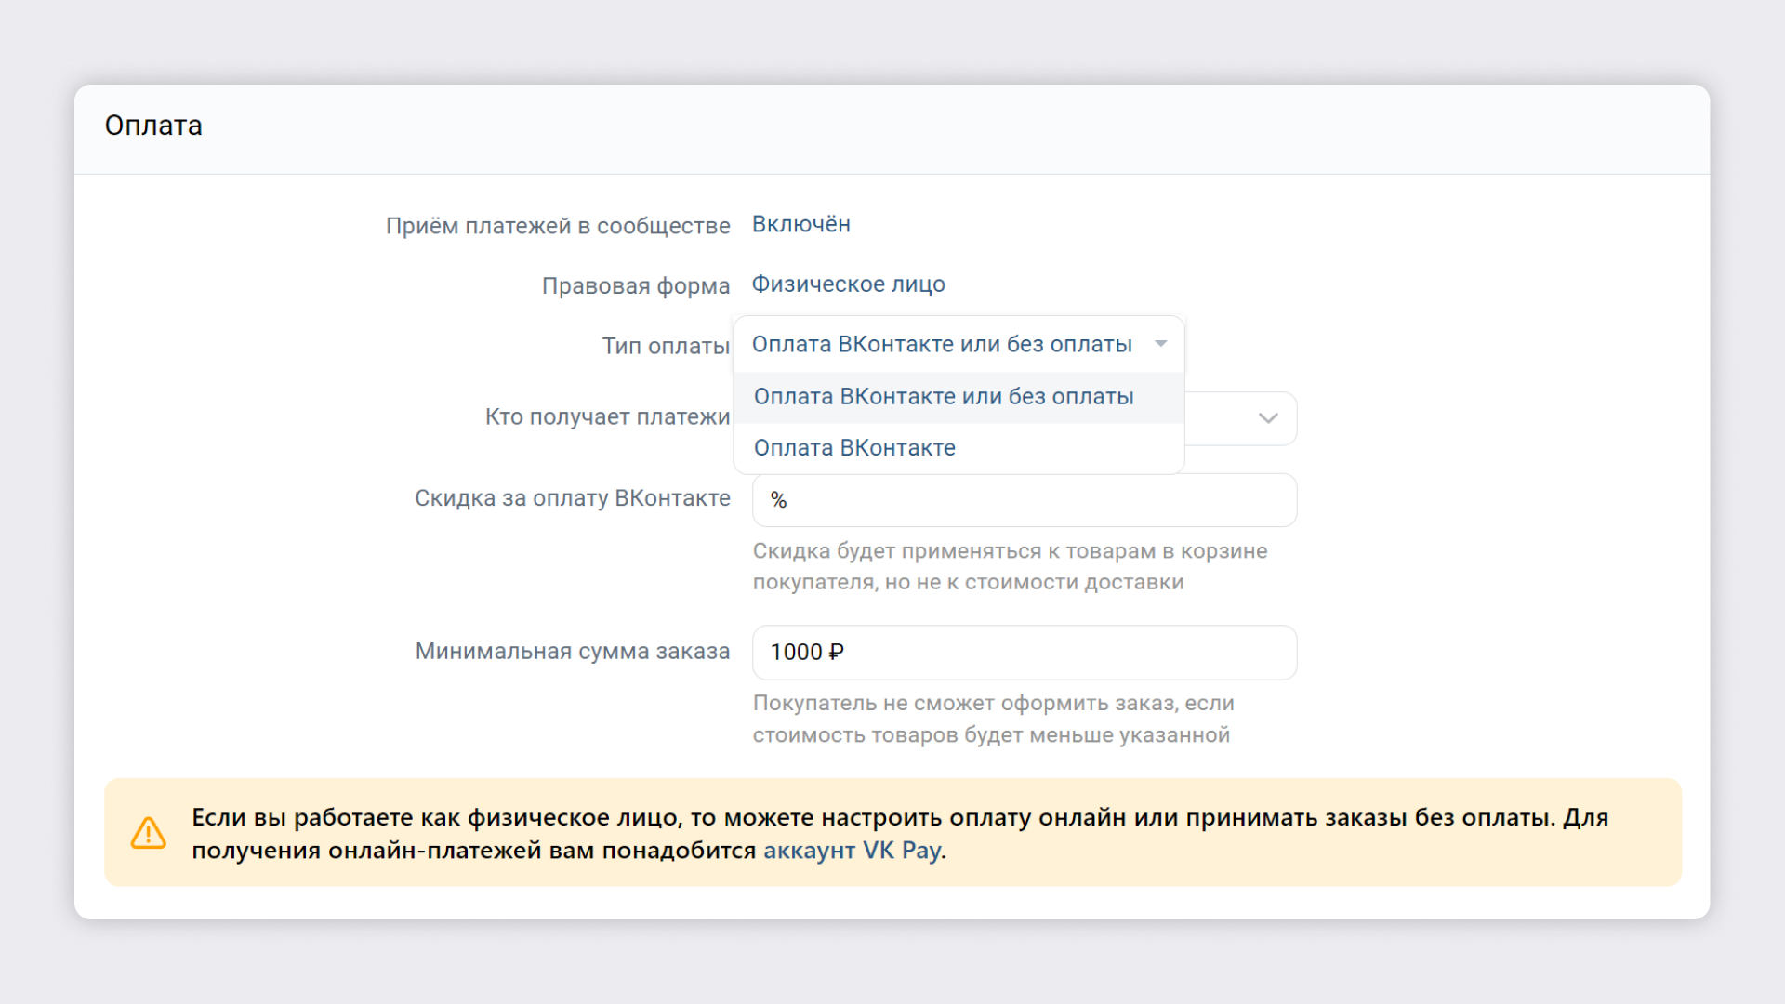1785x1004 pixels.
Task: Expand the 'Кто получает платежи' chevron
Action: (1268, 418)
